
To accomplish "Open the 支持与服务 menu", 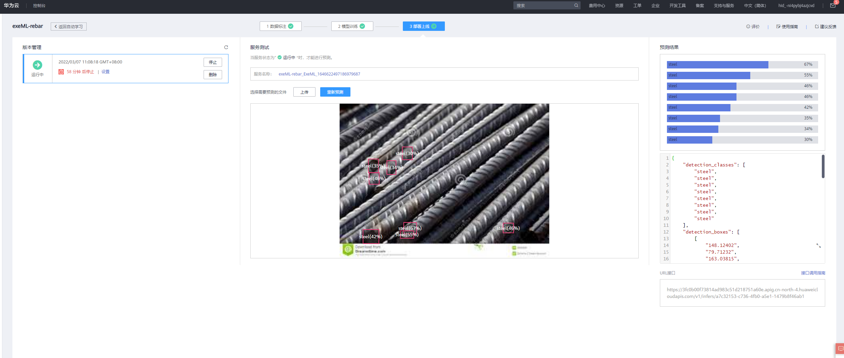I will tap(724, 6).
